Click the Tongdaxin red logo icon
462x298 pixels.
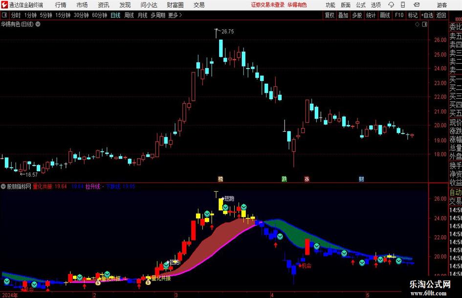tap(4, 5)
